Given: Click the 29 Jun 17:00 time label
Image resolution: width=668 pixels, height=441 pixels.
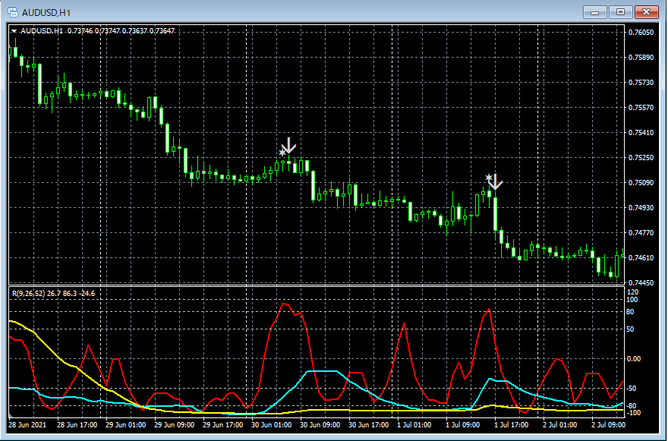Looking at the screenshot, I should (x=223, y=425).
